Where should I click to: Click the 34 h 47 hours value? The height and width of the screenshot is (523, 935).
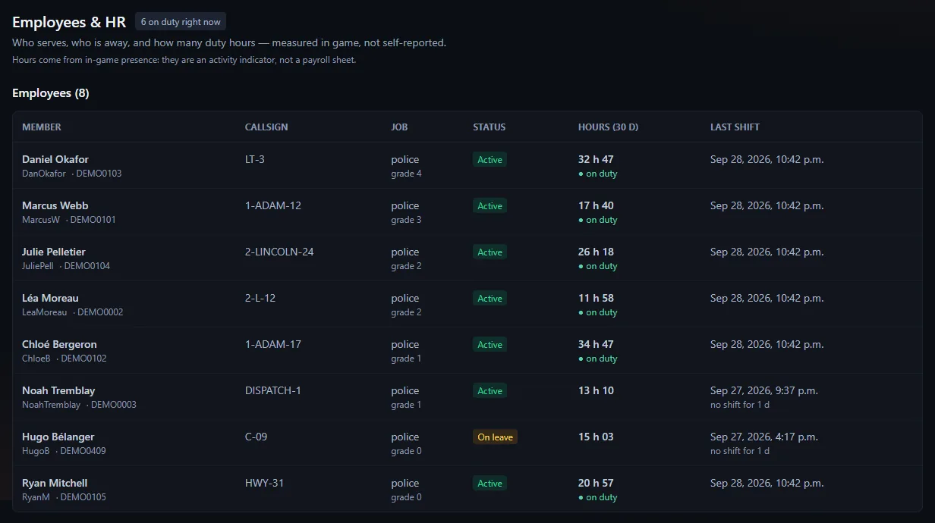pyautogui.click(x=596, y=344)
